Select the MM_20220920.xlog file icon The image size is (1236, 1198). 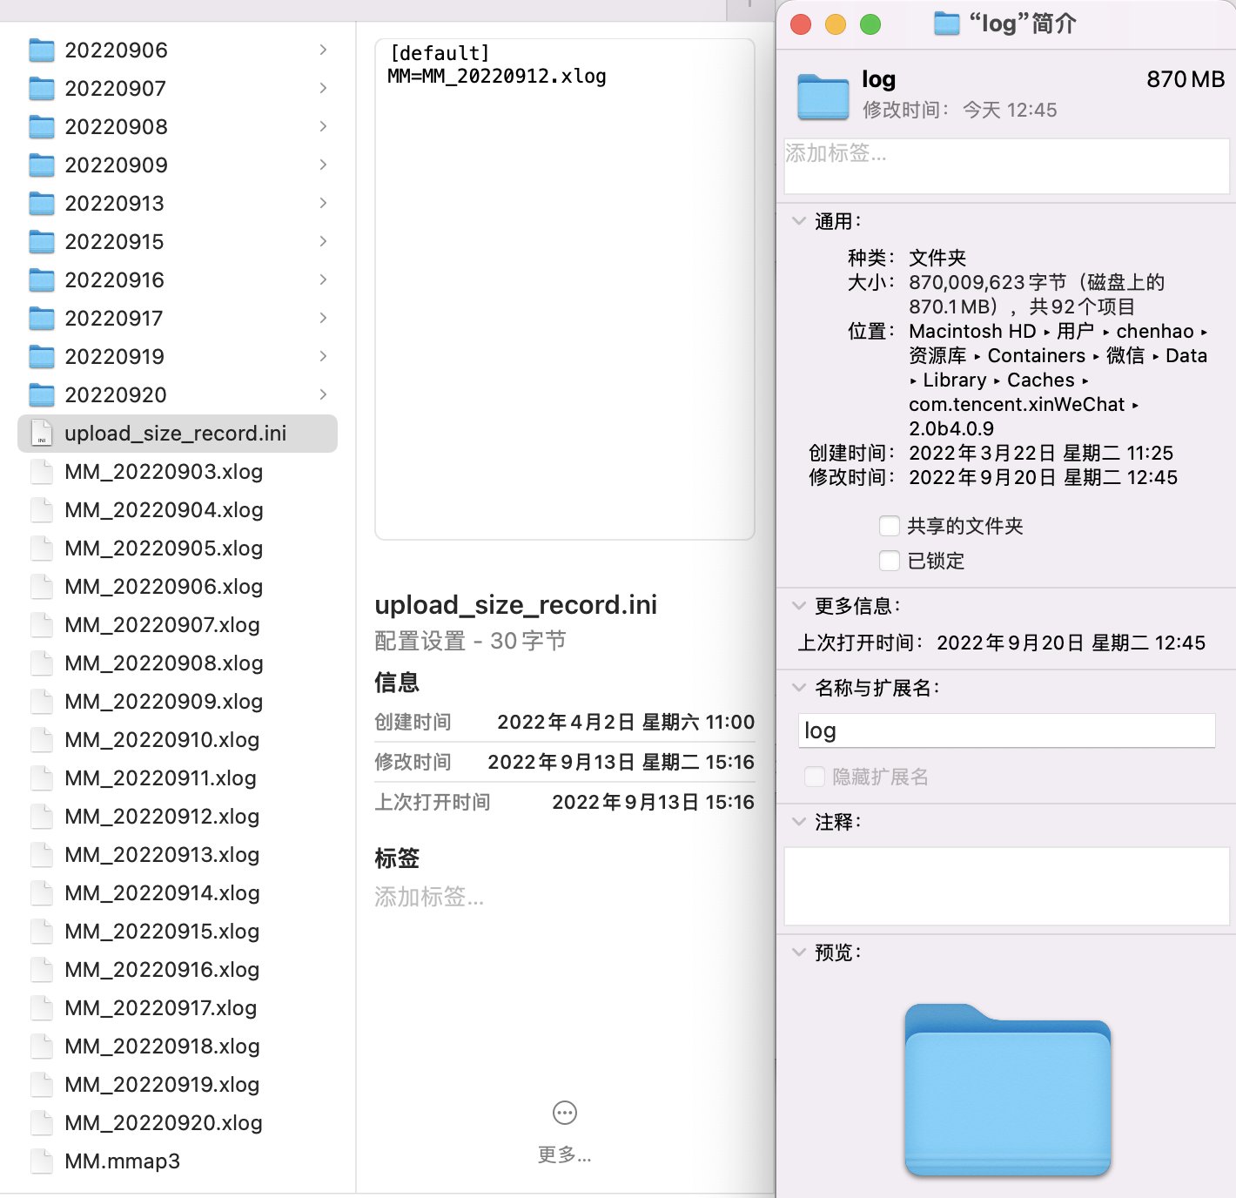coord(41,1123)
